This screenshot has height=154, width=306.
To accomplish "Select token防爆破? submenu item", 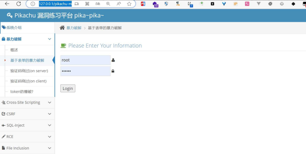I will (x=22, y=91).
